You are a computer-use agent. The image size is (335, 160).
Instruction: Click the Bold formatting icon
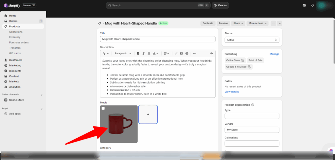(x=138, y=54)
